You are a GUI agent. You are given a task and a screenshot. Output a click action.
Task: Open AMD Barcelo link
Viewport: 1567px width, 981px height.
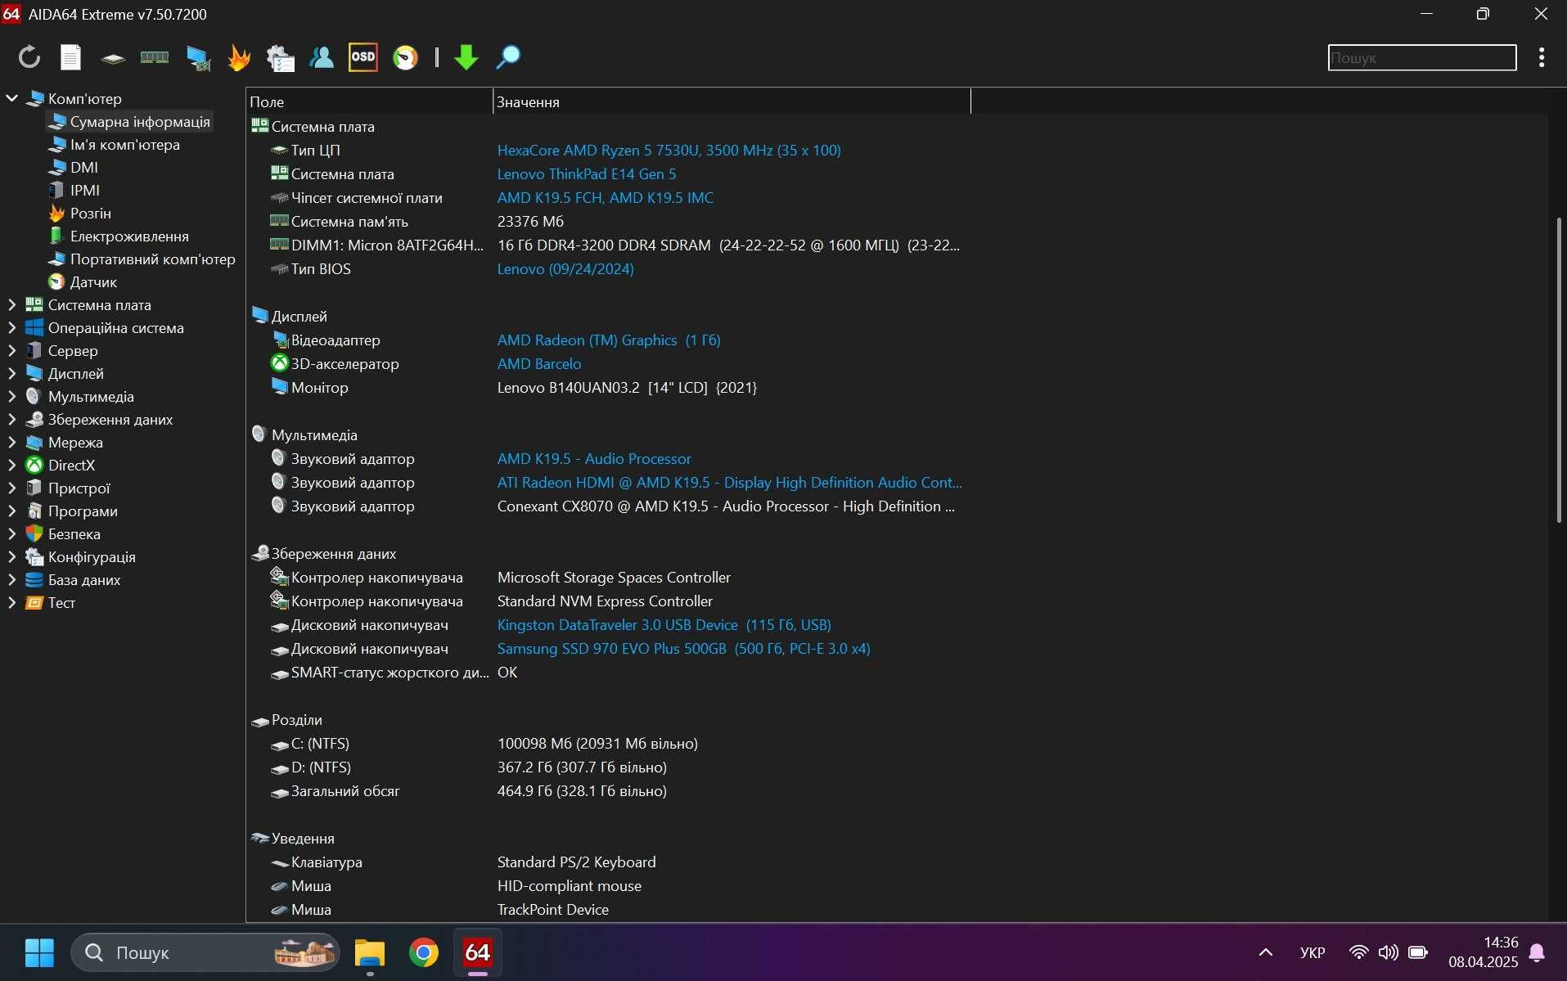click(x=539, y=363)
